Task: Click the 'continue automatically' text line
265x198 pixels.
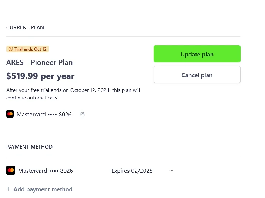Action: tap(33, 98)
